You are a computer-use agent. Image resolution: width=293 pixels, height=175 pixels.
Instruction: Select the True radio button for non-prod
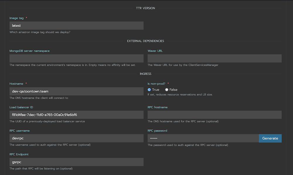[149, 90]
